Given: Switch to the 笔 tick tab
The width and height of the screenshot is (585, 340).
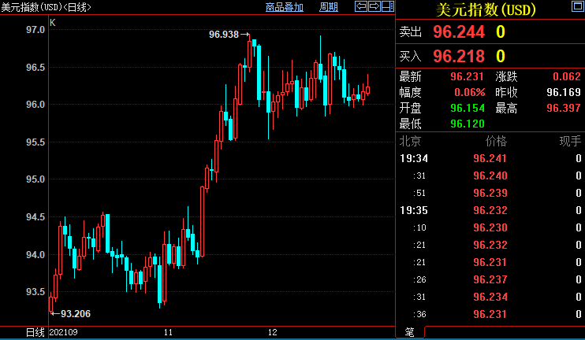Looking at the screenshot, I should (x=409, y=332).
